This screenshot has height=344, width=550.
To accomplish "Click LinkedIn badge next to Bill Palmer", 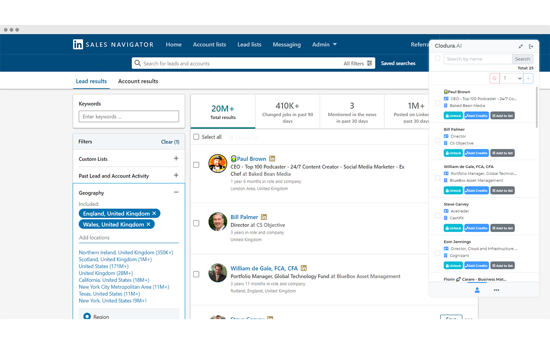I will tap(264, 217).
